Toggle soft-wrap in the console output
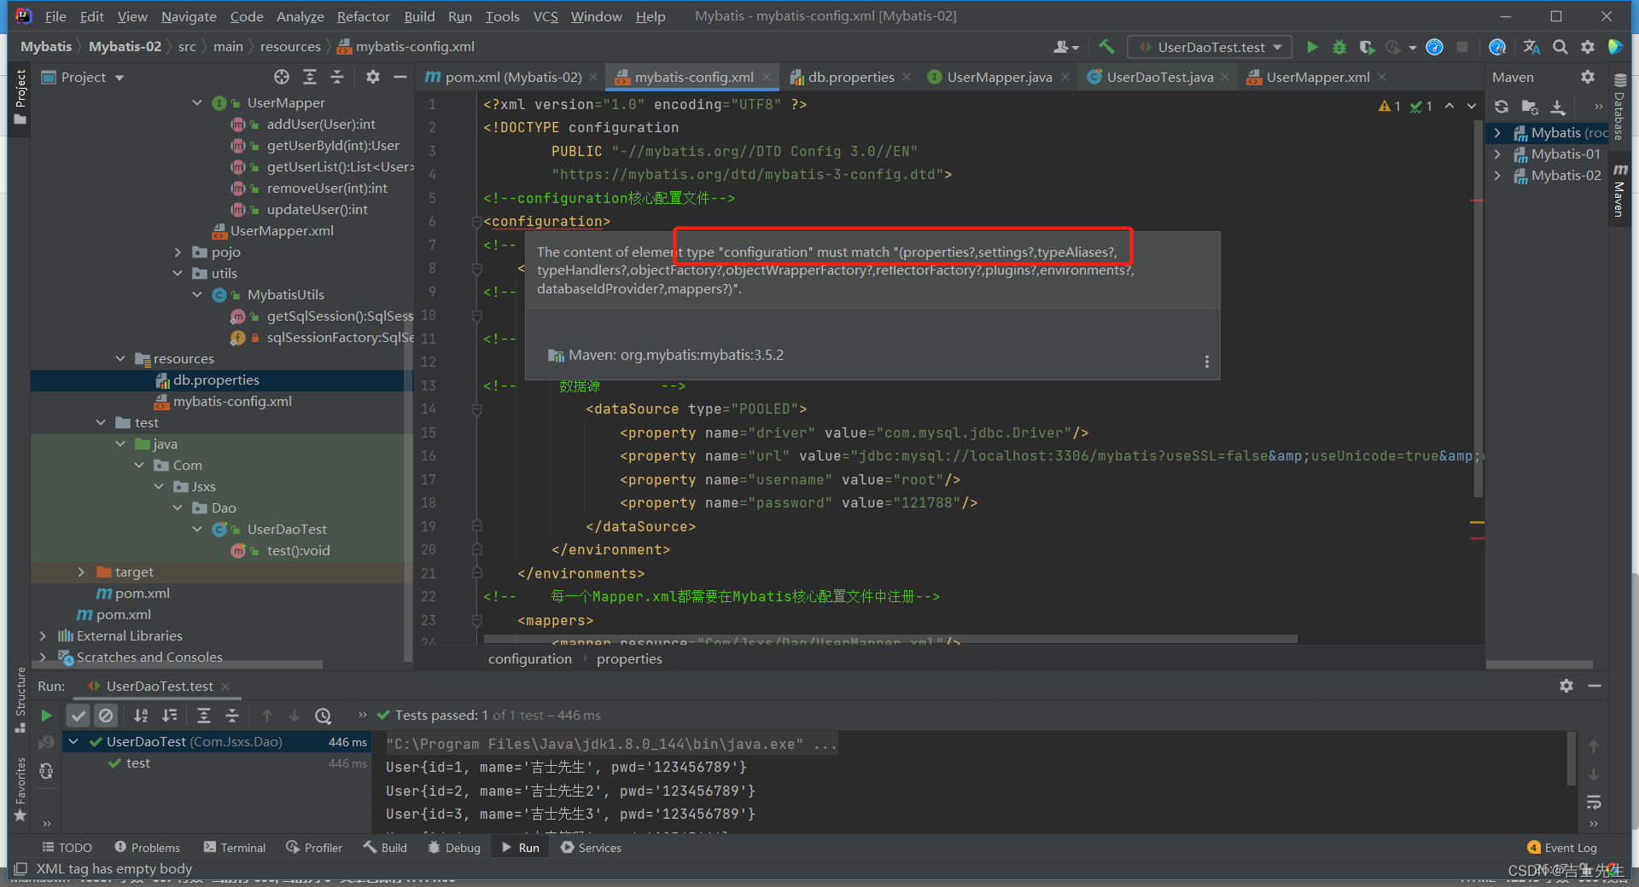 (1594, 803)
